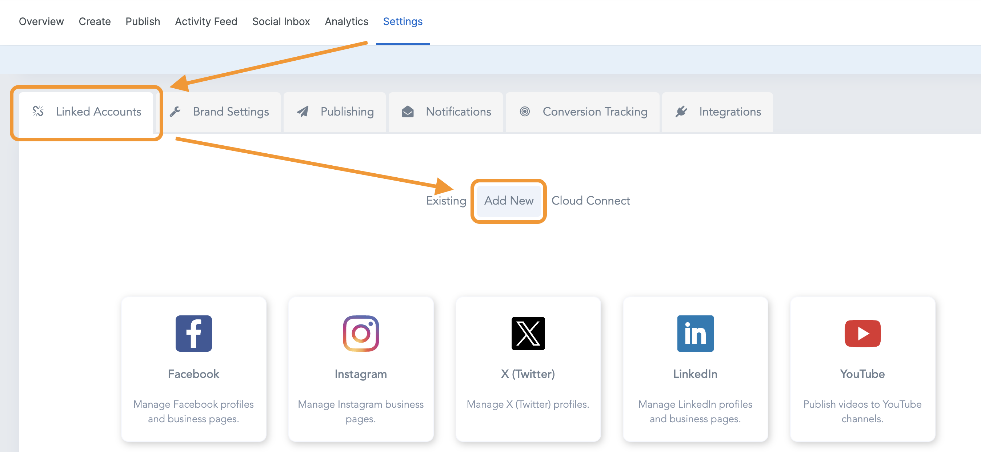Switch to Existing accounts view

445,201
